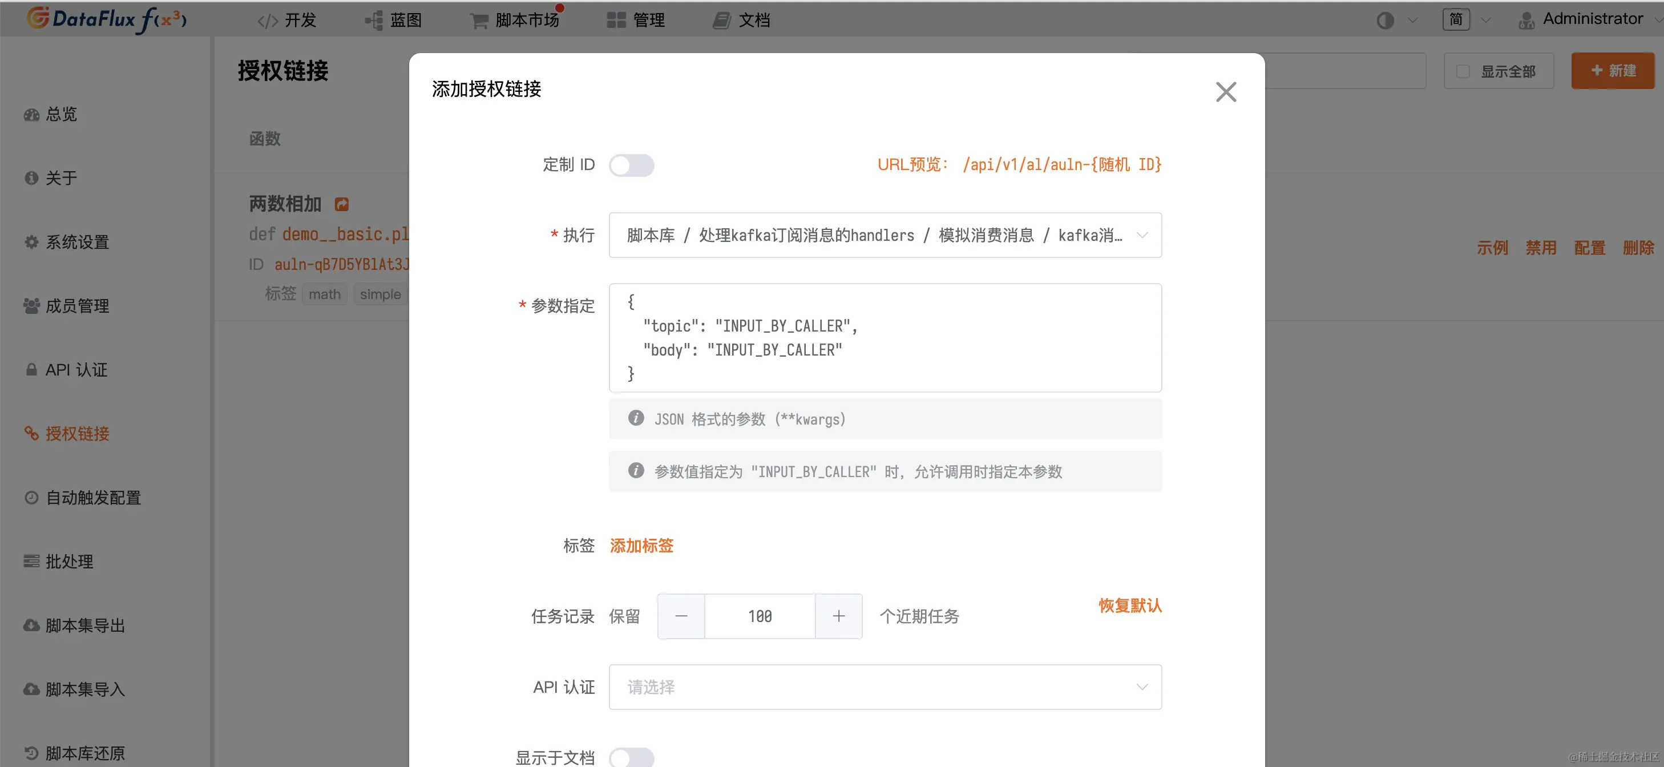Screen dimensions: 1664x767
Task: Open the API 认证 请选择 dropdown
Action: pyautogui.click(x=884, y=687)
